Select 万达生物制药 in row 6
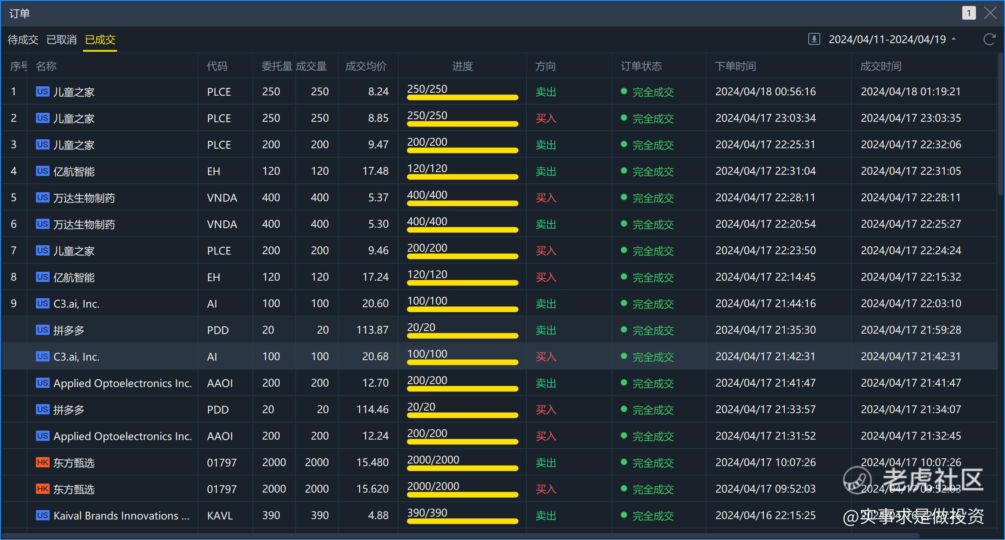 84,224
